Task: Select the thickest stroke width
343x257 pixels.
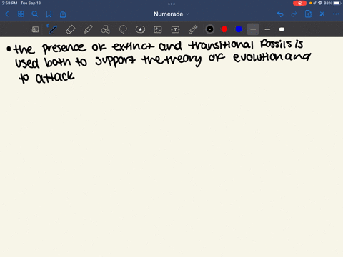Action: pos(282,29)
